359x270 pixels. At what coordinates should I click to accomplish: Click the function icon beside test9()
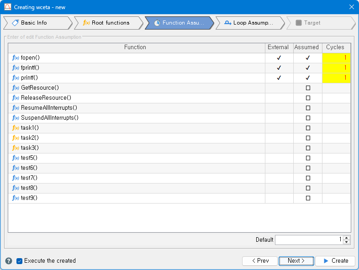15,198
